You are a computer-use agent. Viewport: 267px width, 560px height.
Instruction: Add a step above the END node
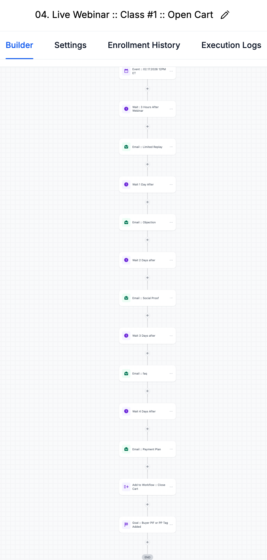(148, 542)
